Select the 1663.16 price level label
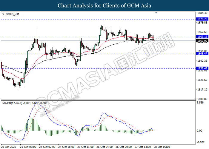 pos(202,37)
